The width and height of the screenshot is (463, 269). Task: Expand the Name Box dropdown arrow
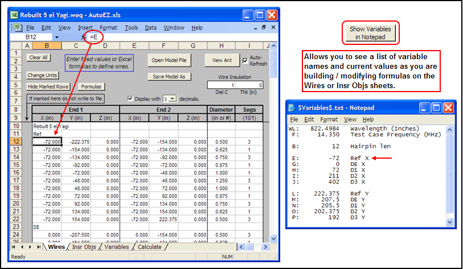click(56, 37)
